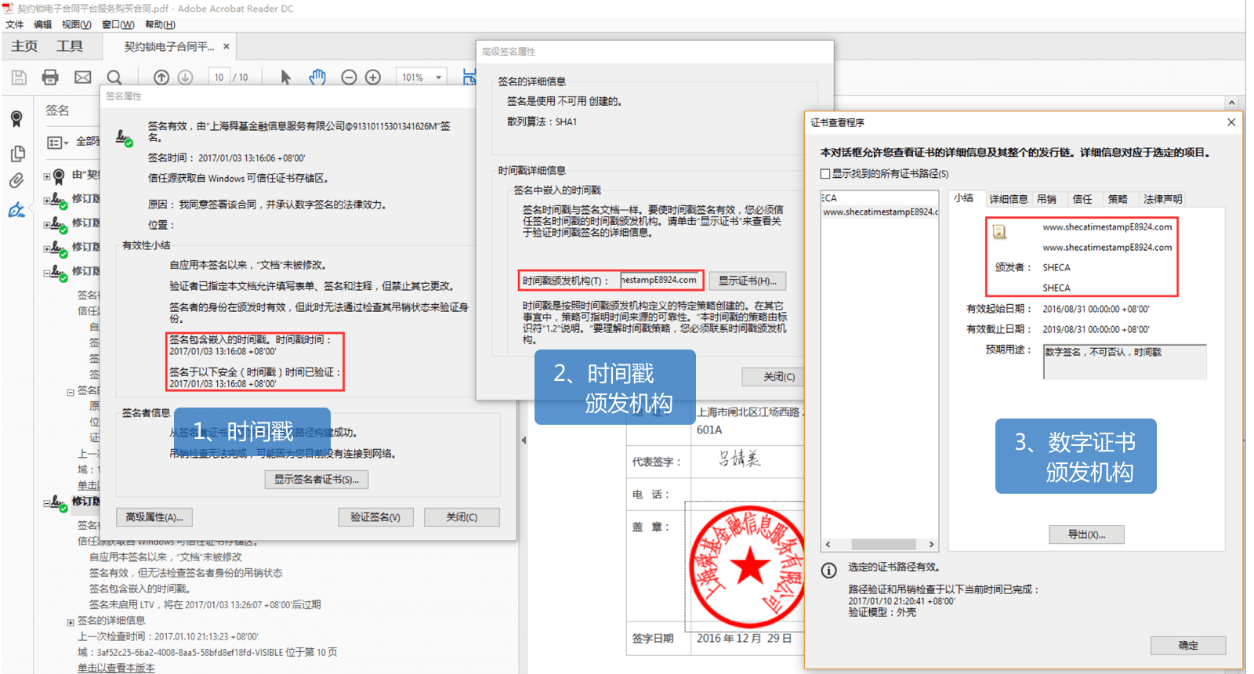Click the 显示签名者证书(S)... button
The height and width of the screenshot is (674, 1254).
point(317,479)
